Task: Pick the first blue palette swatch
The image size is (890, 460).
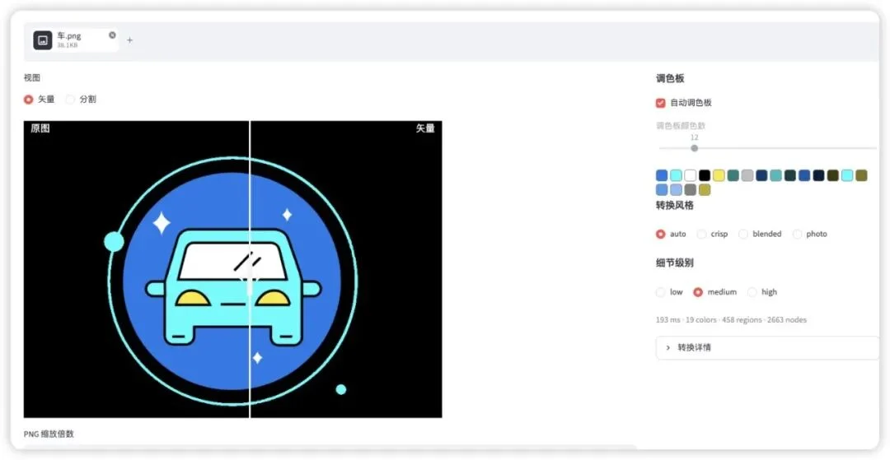Action: 661,175
